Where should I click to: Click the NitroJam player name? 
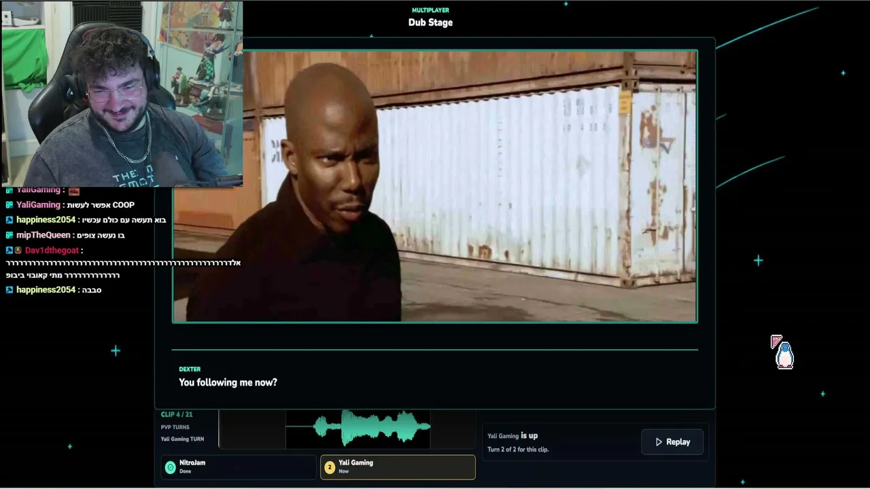coord(192,463)
